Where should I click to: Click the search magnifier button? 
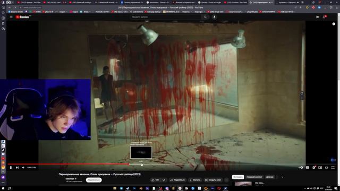pos(205,17)
